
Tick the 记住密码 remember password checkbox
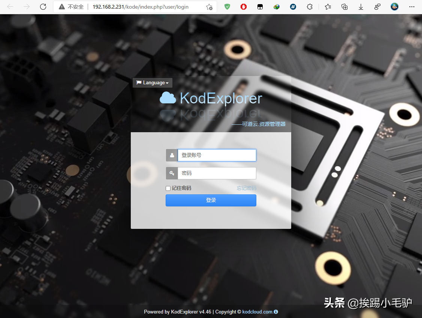tap(168, 188)
